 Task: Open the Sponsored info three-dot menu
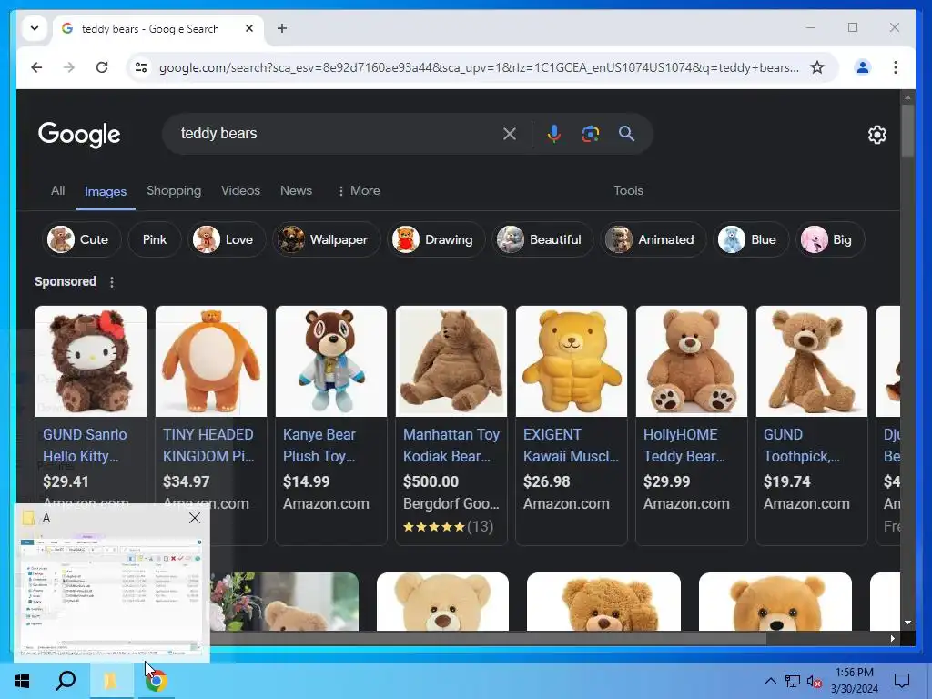click(x=112, y=282)
